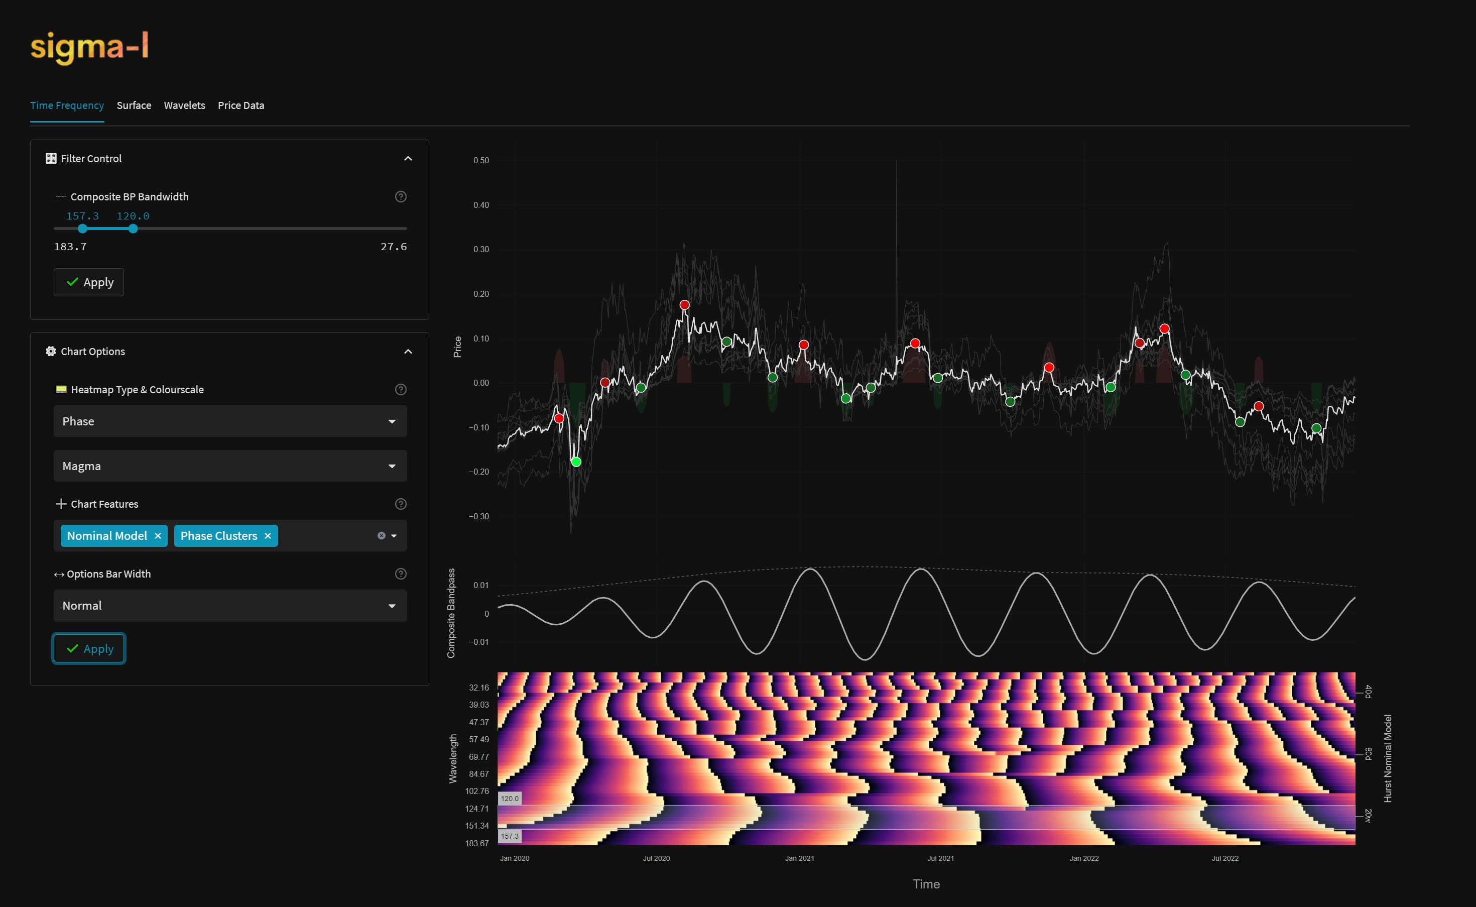Collapse the Filter Control panel
This screenshot has width=1476, height=907.
(408, 159)
